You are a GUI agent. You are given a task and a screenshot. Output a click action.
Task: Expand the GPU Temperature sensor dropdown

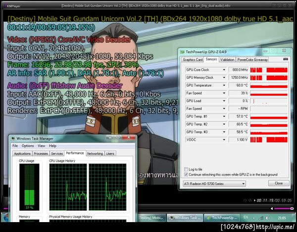pos(224,86)
